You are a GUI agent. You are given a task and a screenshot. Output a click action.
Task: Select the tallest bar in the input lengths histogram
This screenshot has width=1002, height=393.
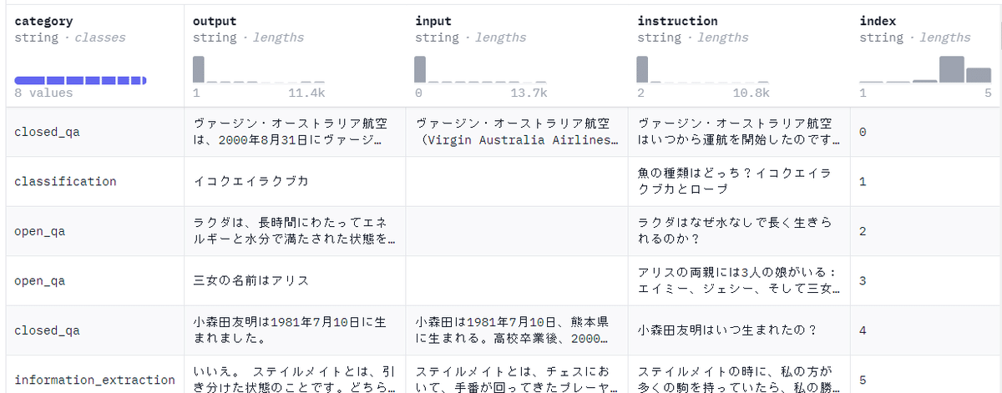[x=420, y=69]
